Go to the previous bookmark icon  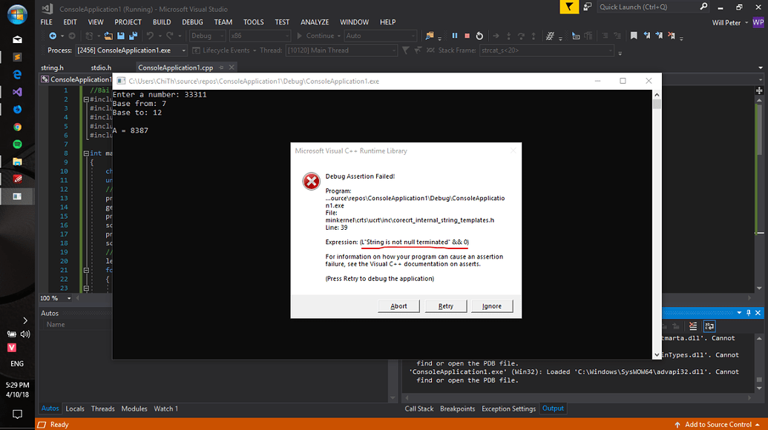(x=646, y=36)
